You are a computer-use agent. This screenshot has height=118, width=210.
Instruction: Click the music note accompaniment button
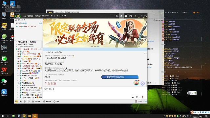(x=47, y=102)
